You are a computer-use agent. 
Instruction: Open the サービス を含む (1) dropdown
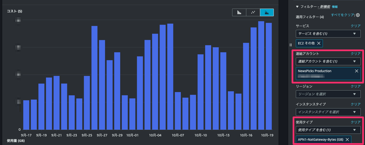pyautogui.click(x=328, y=33)
